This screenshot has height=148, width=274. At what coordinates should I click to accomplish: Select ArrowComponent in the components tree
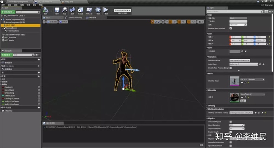[15, 22]
